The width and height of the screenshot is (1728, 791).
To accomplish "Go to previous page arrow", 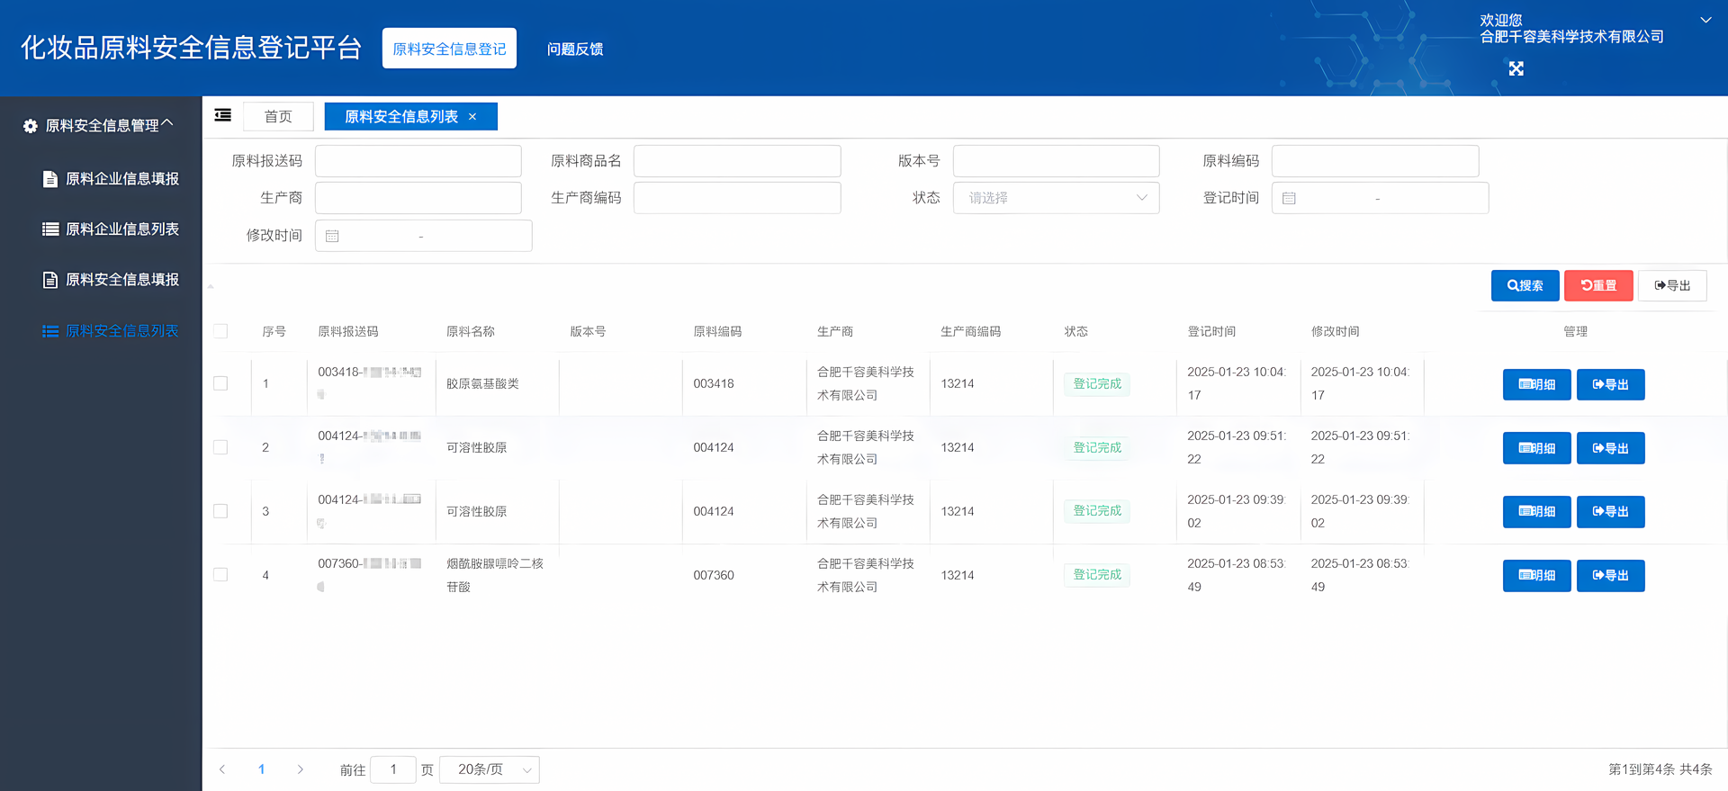I will coord(222,769).
